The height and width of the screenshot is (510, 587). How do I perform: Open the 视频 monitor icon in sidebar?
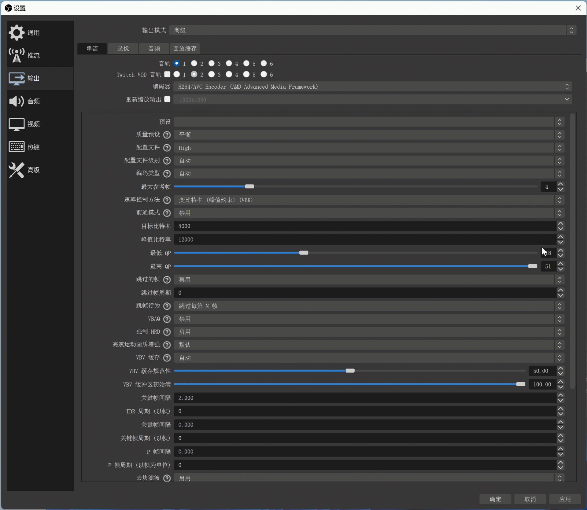coord(17,124)
